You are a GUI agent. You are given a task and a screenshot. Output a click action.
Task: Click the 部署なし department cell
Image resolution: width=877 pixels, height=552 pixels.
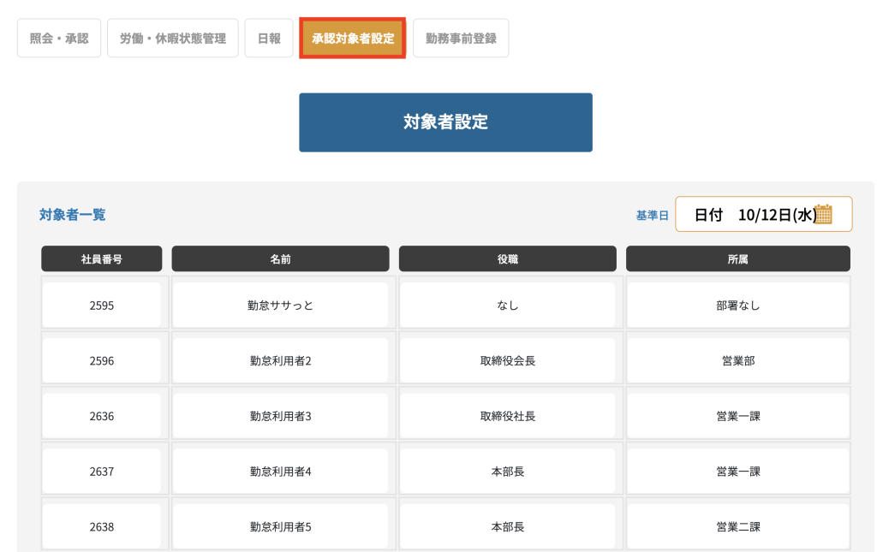tap(738, 305)
